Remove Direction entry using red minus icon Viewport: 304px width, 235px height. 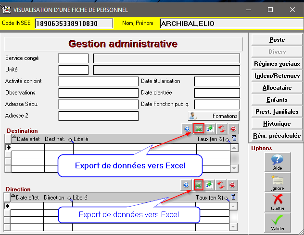(233, 185)
